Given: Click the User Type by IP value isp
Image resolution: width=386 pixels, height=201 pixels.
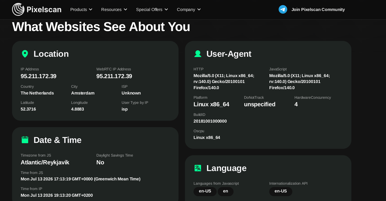Looking at the screenshot, I should click(x=125, y=109).
